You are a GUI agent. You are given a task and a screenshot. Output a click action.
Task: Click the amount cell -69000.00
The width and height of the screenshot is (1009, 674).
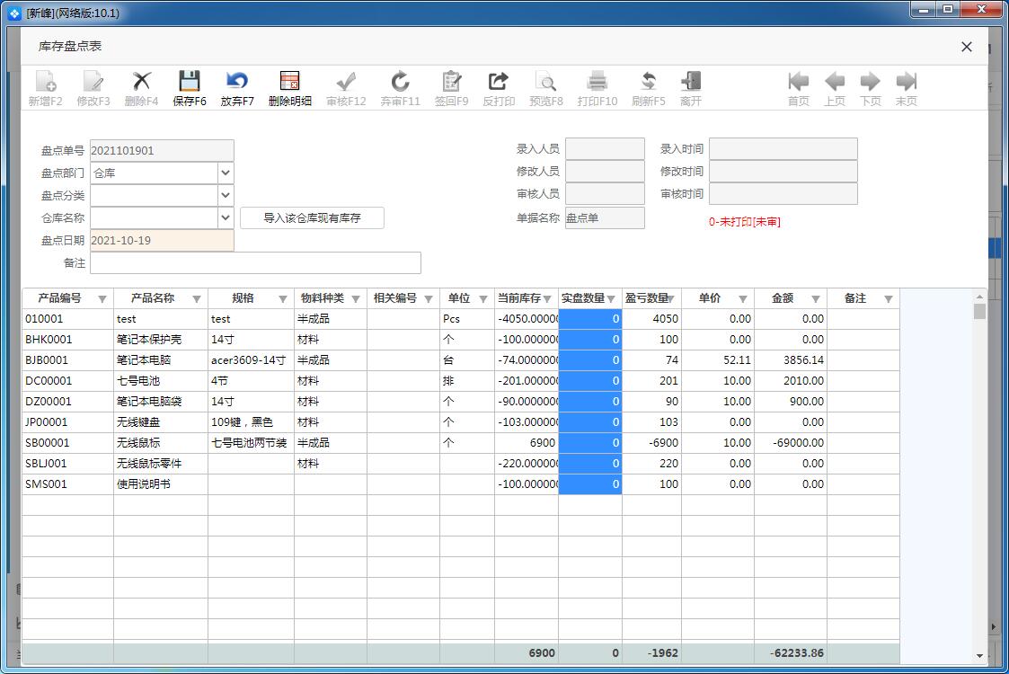point(790,442)
